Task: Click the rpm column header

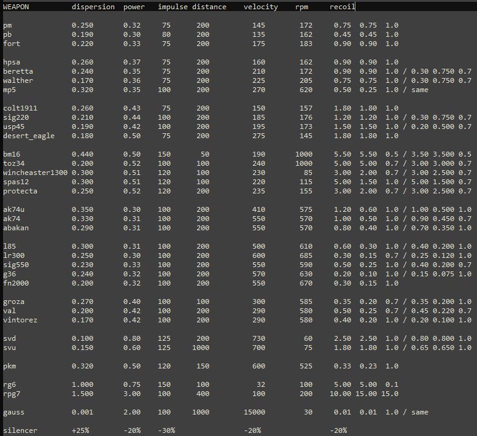Action: pyautogui.click(x=301, y=7)
